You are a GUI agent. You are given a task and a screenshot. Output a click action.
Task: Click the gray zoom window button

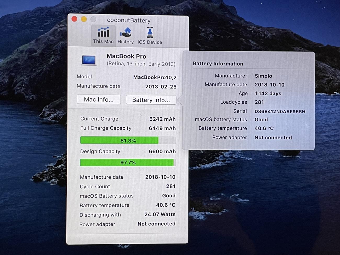tap(93, 19)
